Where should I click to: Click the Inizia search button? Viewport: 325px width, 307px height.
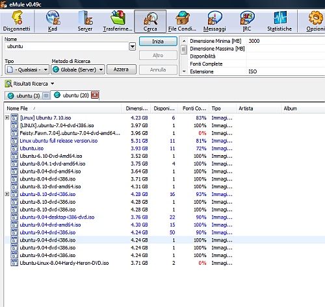pyautogui.click(x=158, y=42)
